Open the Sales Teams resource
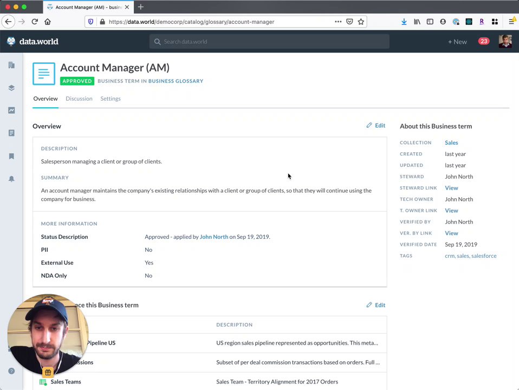Image resolution: width=519 pixels, height=390 pixels. pos(66,382)
